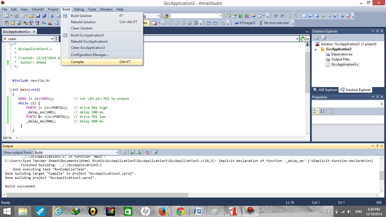Open Show output from Build dropdown
The image size is (386, 217).
[116, 153]
